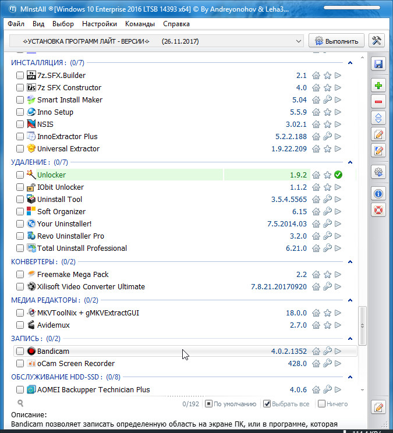This screenshot has height=433, width=393.
Task: Tick the Ничего checkbox
Action: (321, 404)
